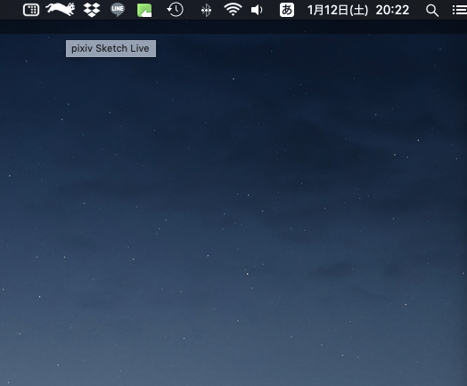
Task: Open the LINE status icon
Action: (118, 10)
